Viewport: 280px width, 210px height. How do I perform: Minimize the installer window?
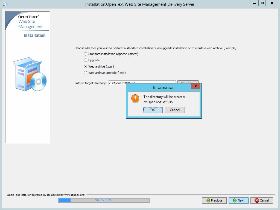coord(255,3)
